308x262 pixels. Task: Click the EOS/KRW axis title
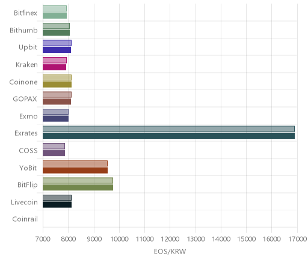[x=170, y=251]
